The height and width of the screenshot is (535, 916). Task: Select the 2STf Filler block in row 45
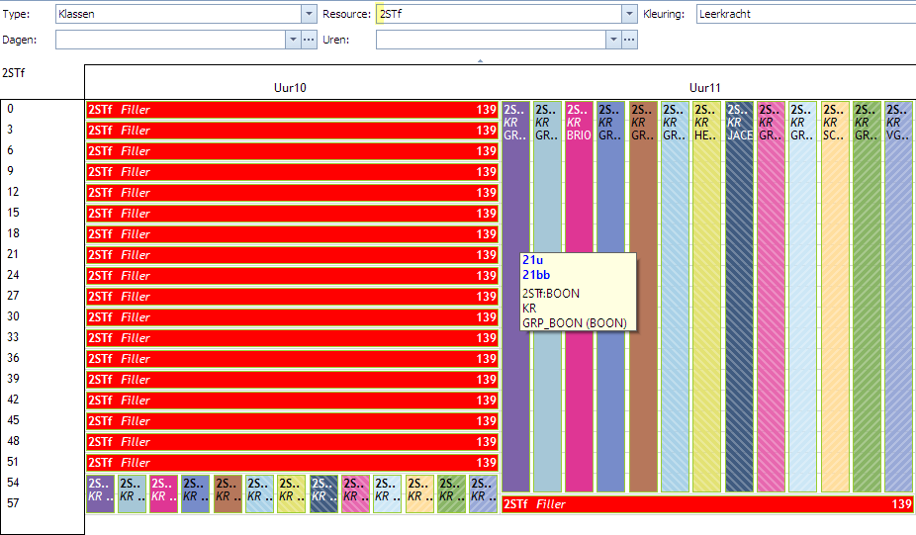tap(292, 421)
